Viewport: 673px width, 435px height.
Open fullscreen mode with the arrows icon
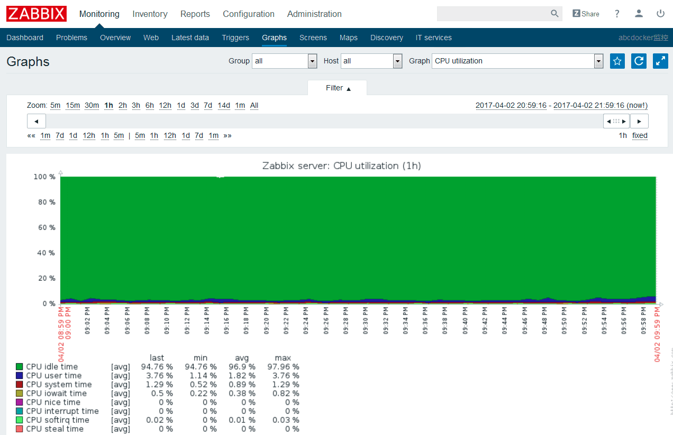(660, 61)
